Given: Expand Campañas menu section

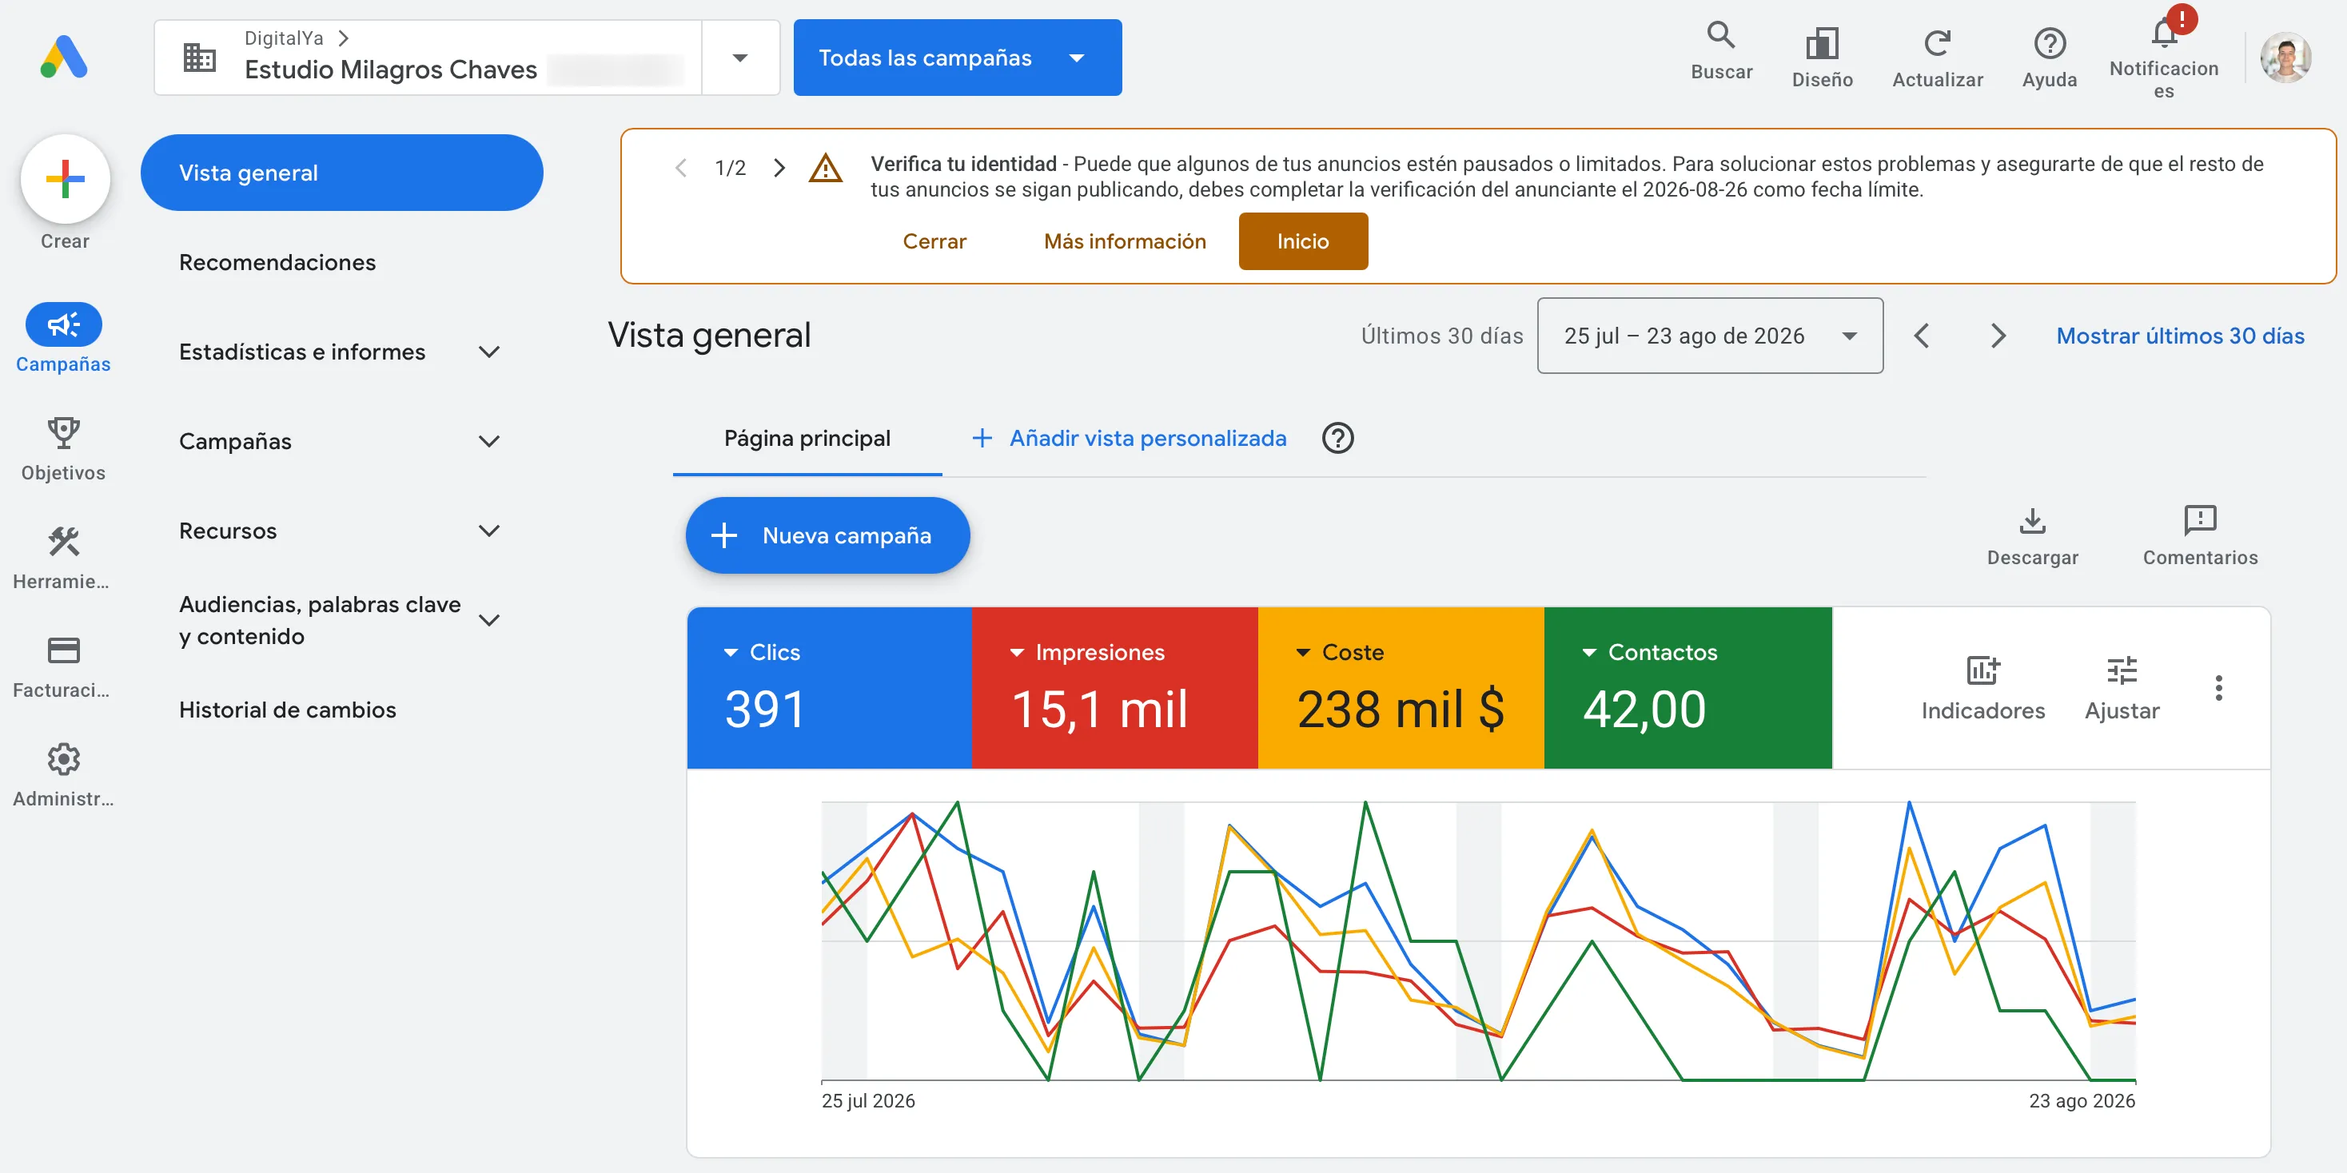Looking at the screenshot, I should point(489,441).
